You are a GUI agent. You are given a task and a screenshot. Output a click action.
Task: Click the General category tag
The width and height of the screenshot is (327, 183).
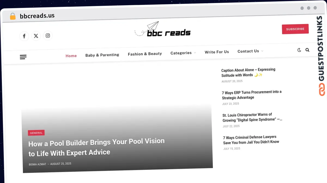(x=36, y=133)
